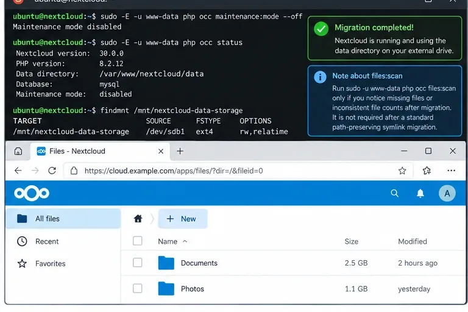468x312 pixels.
Task: Click '/dev/sdb1' in findmnt output
Action: click(165, 132)
